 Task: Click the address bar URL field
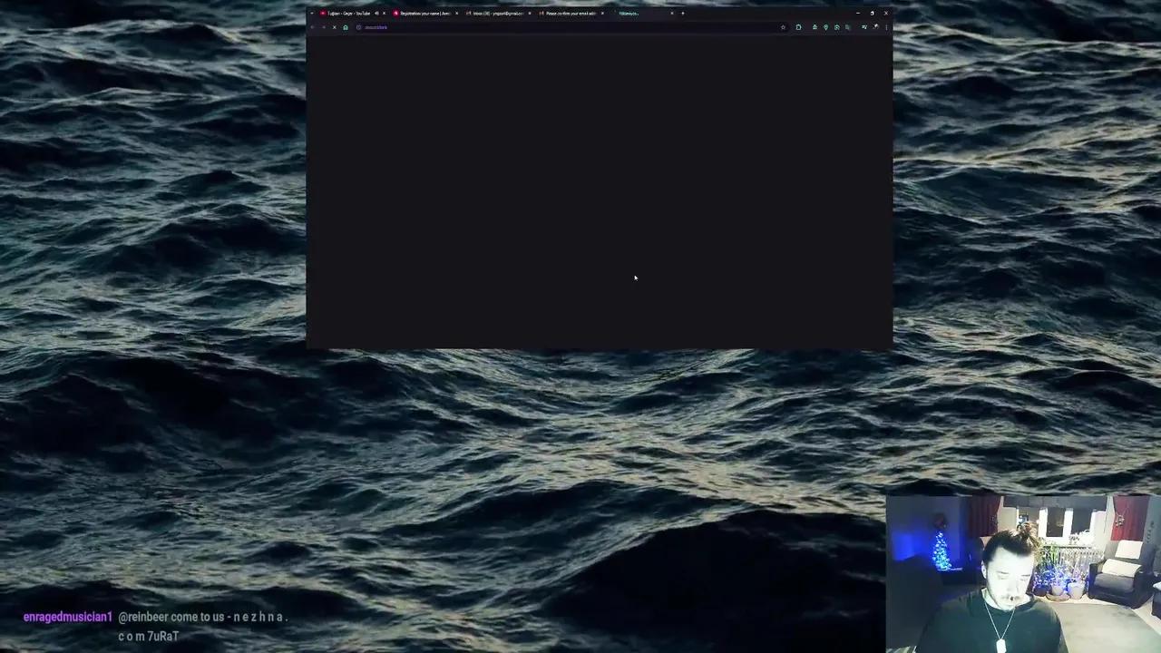(x=544, y=27)
